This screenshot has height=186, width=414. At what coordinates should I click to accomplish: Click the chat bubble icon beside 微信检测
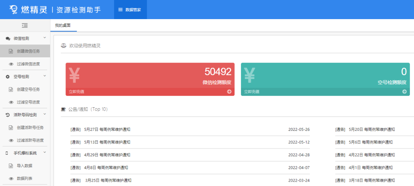click(8, 39)
